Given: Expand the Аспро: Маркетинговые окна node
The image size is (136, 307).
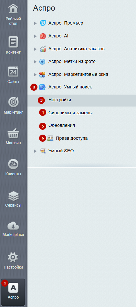Looking at the screenshot, I should click(x=36, y=75).
